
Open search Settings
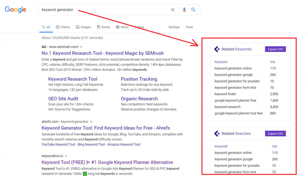(x=174, y=27)
